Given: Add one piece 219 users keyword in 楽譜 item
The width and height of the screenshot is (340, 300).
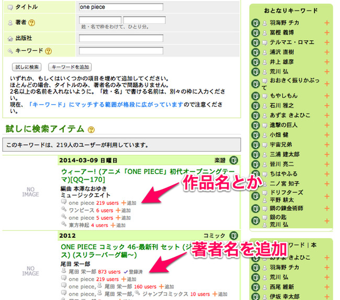Looking at the screenshot, I should click(x=129, y=203).
